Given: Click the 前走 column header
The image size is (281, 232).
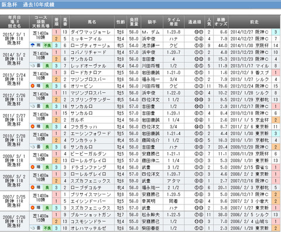Looking at the screenshot, I should coord(254,22).
